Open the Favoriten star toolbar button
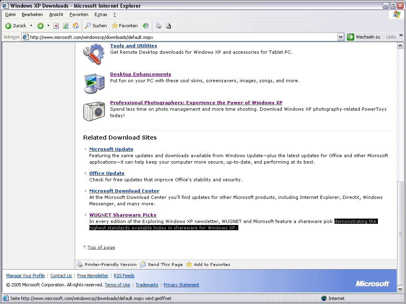 tap(125, 26)
